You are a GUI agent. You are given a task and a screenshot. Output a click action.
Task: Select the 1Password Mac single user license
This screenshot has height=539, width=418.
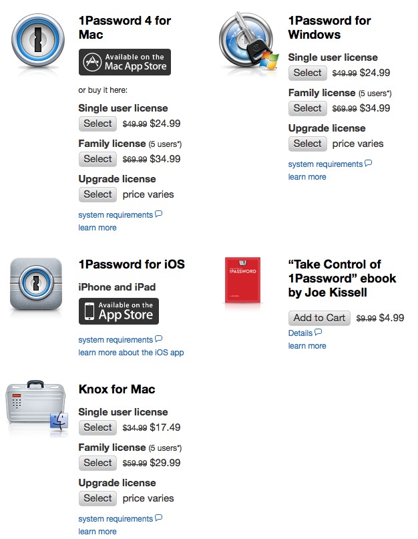97,124
